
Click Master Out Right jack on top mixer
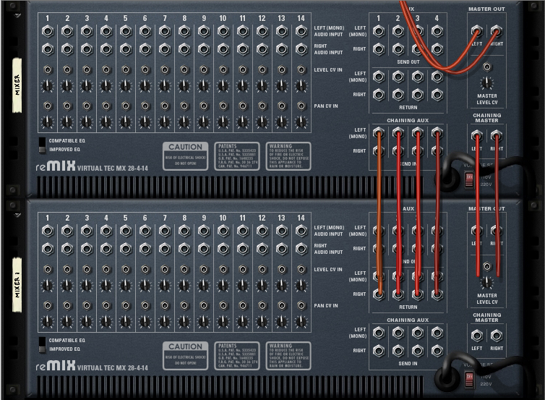[497, 32]
